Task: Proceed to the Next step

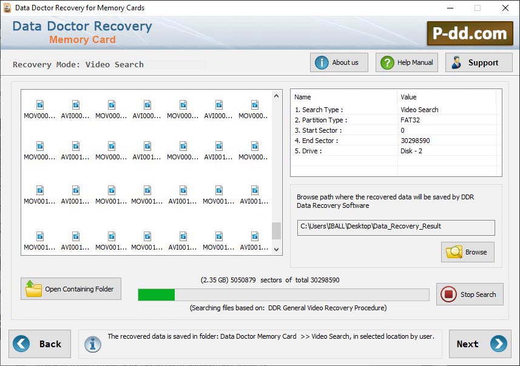Action: (x=479, y=344)
